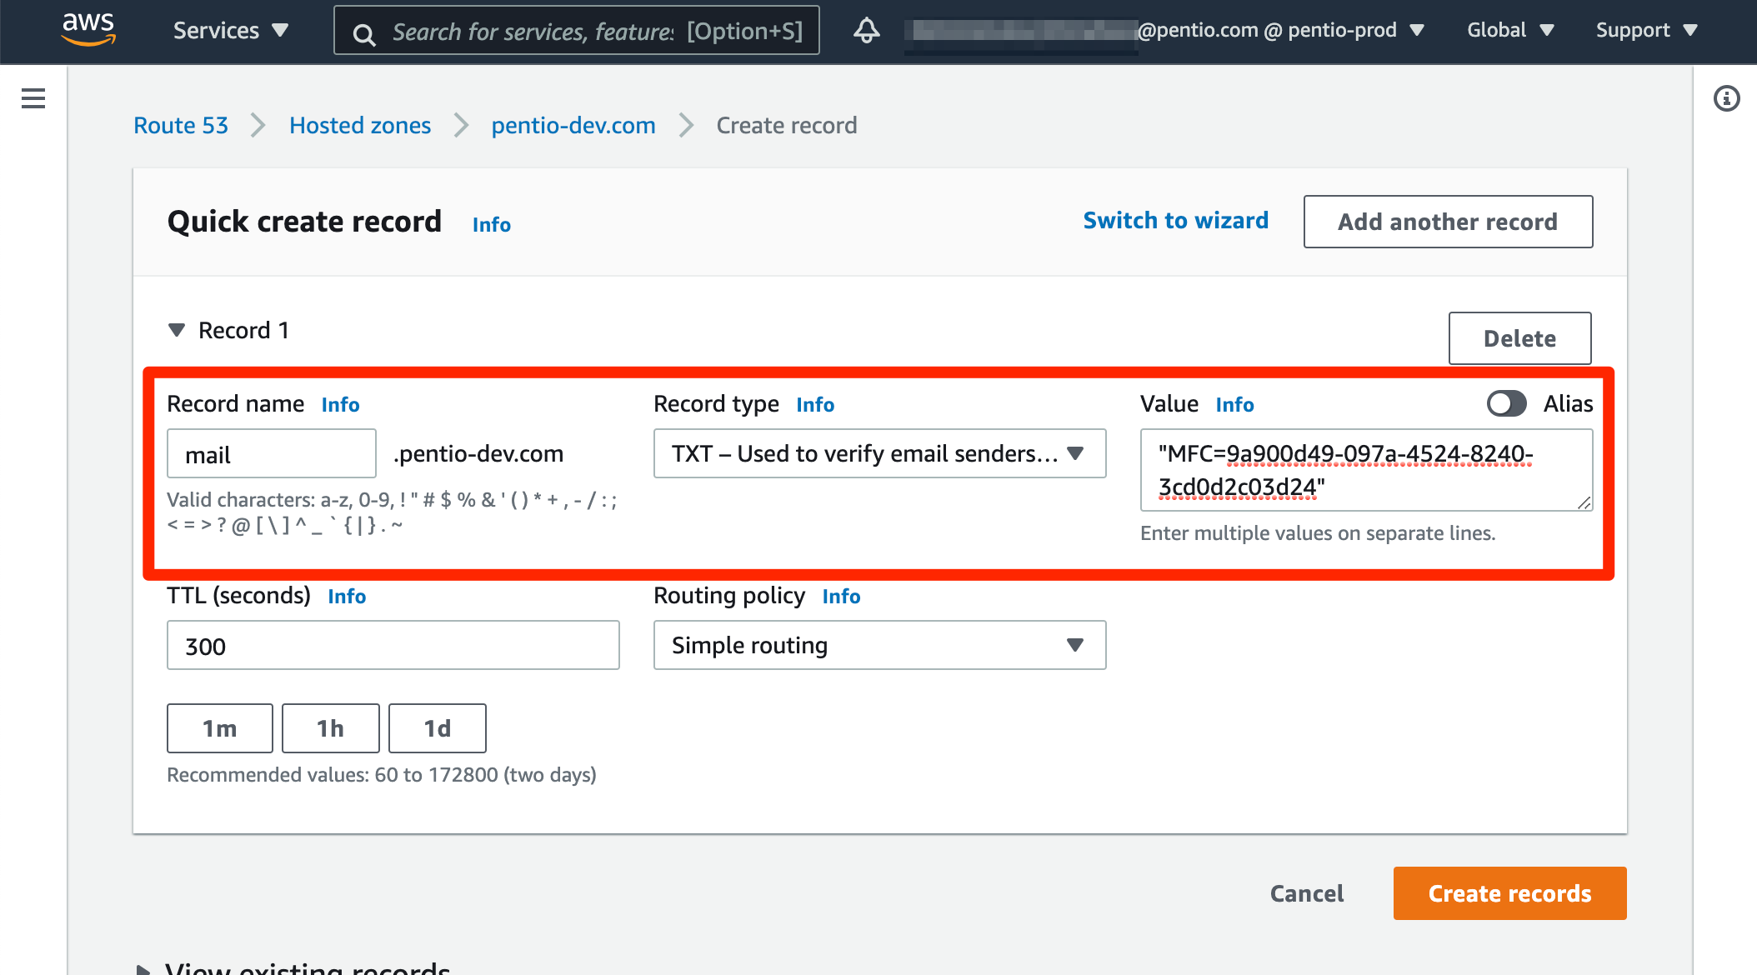Open Info link beside Quick create record
Viewport: 1757px width, 975px height.
click(492, 224)
